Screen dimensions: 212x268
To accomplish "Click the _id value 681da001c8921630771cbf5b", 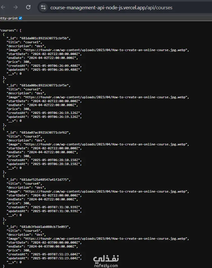I will 45,38.
